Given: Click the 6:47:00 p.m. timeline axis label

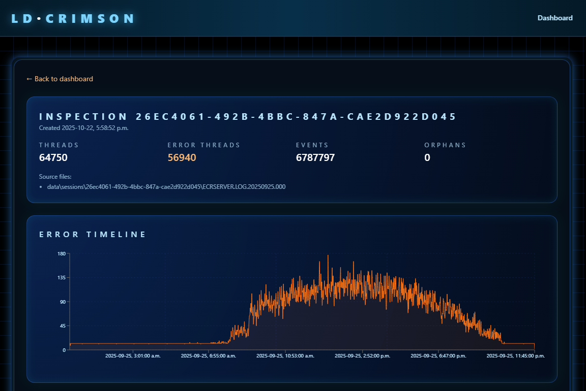Looking at the screenshot, I should (x=438, y=356).
